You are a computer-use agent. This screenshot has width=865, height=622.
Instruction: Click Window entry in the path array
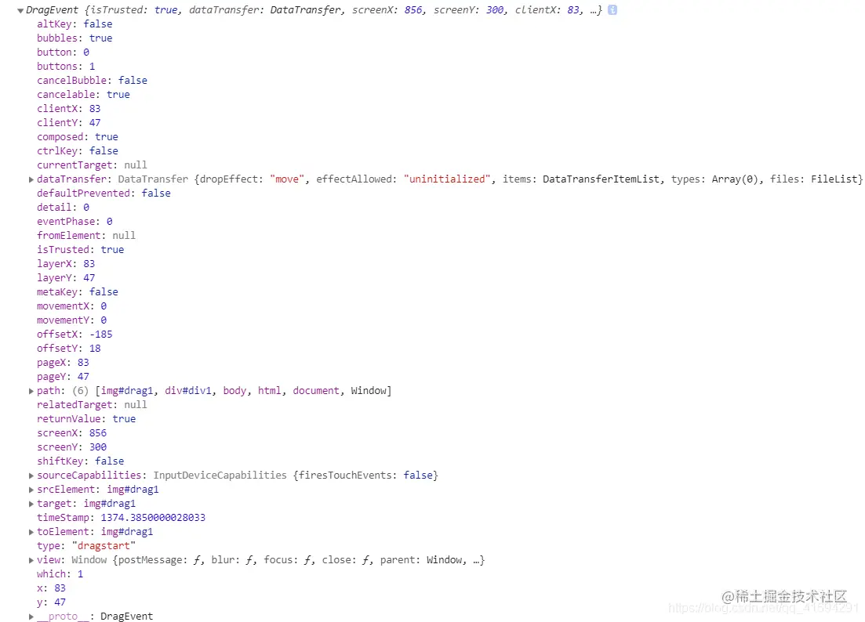coord(369,391)
